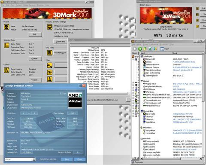This screenshot has width=206, height=165.
Task: Click the Save button in EVEREST CPUID
Action: pos(67,159)
